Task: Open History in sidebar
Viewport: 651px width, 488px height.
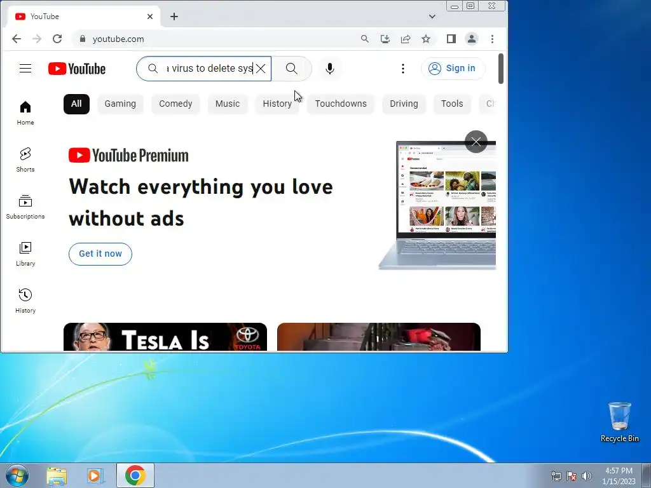Action: (25, 301)
